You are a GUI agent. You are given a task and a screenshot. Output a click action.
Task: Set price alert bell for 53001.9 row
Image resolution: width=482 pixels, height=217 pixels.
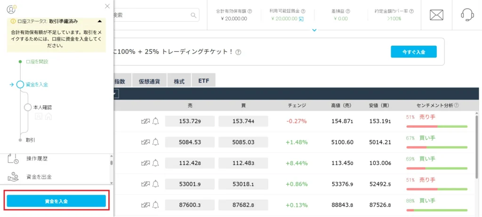(x=156, y=184)
